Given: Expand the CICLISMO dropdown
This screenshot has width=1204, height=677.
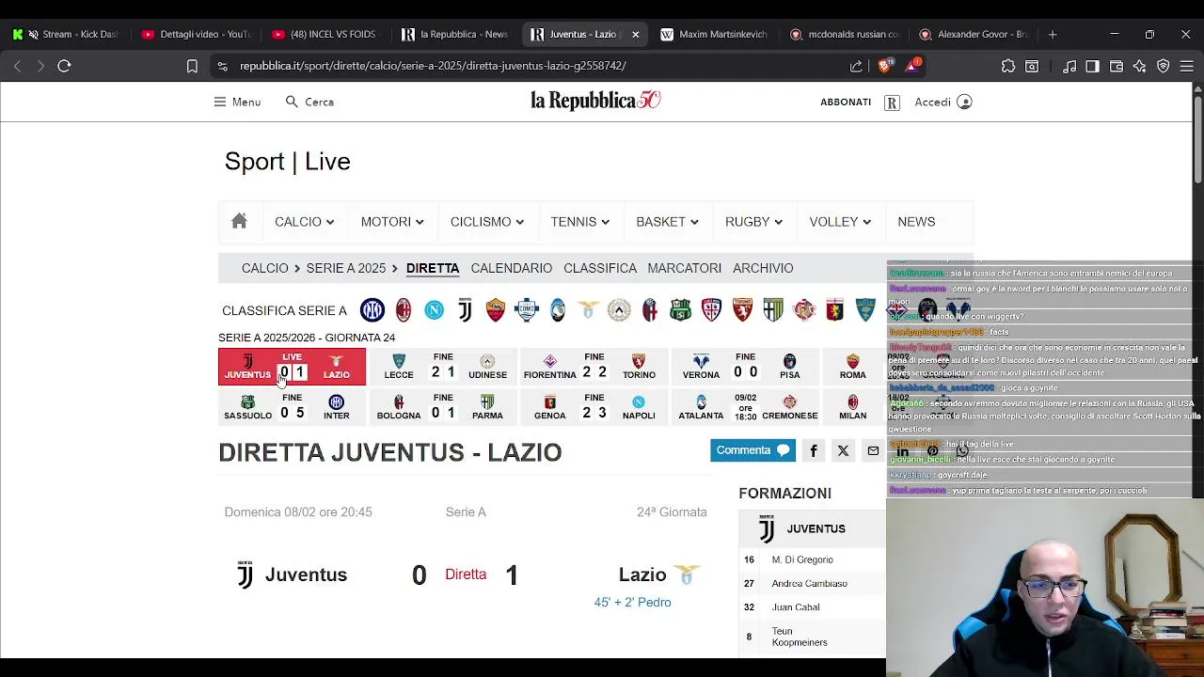Looking at the screenshot, I should (x=487, y=222).
